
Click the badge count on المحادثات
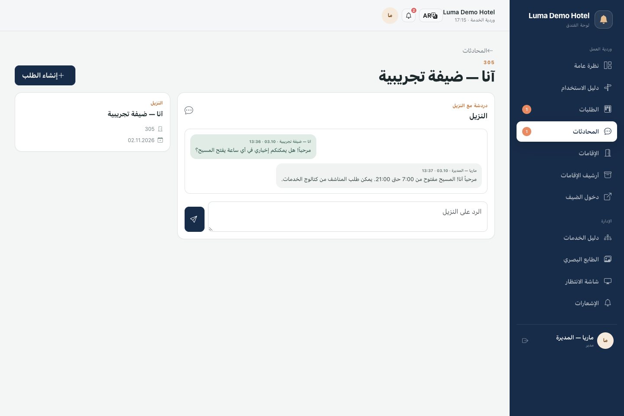[526, 131]
